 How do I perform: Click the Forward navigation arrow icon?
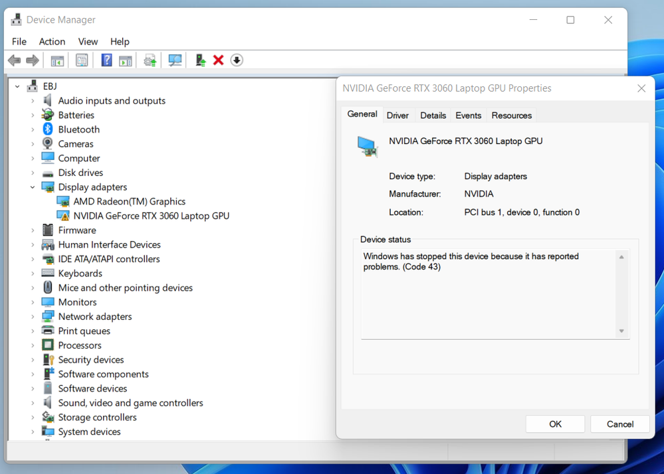[x=31, y=60]
